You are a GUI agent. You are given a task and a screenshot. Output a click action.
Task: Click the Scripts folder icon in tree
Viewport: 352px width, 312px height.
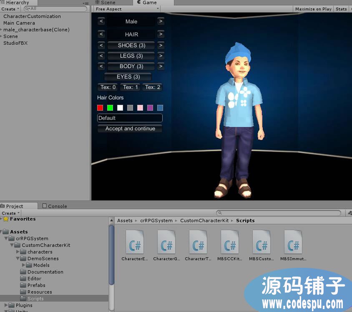(x=23, y=299)
